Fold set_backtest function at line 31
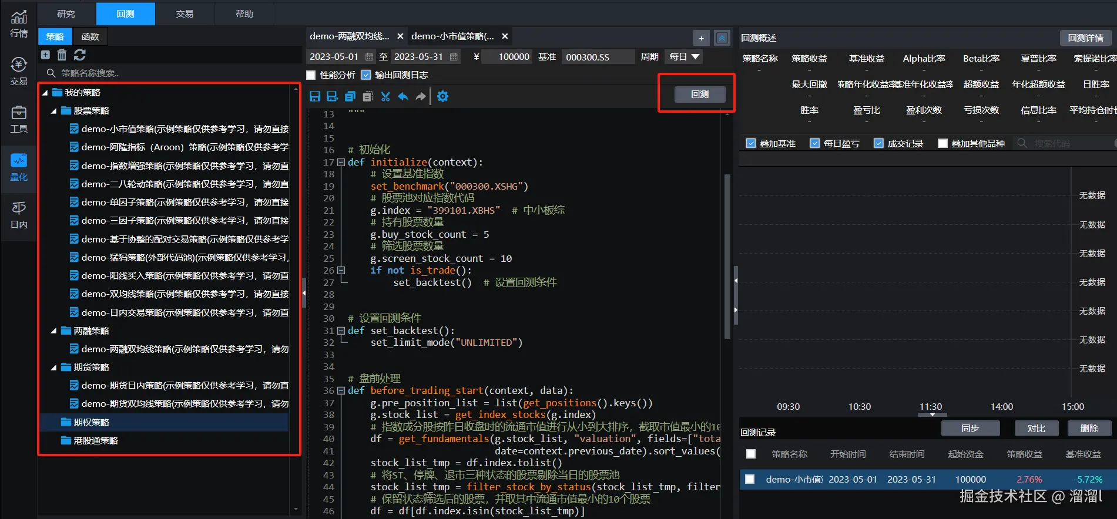The height and width of the screenshot is (519, 1117). (341, 331)
